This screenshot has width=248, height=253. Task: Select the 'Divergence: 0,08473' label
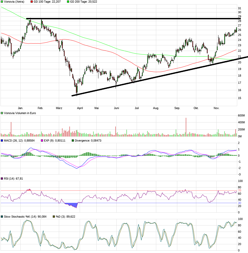(x=88, y=140)
